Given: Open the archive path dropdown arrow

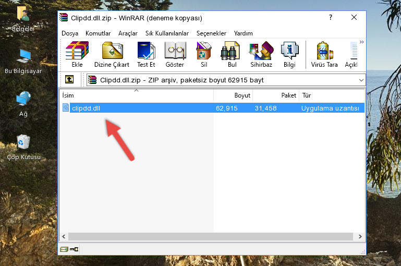Looking at the screenshot, I should [361, 80].
